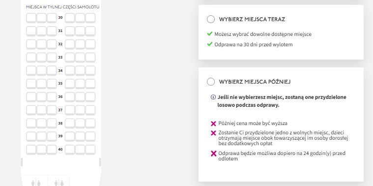Image resolution: width=373 pixels, height=186 pixels.
Task: Select the rightmost seat in last row 40
Action: click(x=90, y=150)
